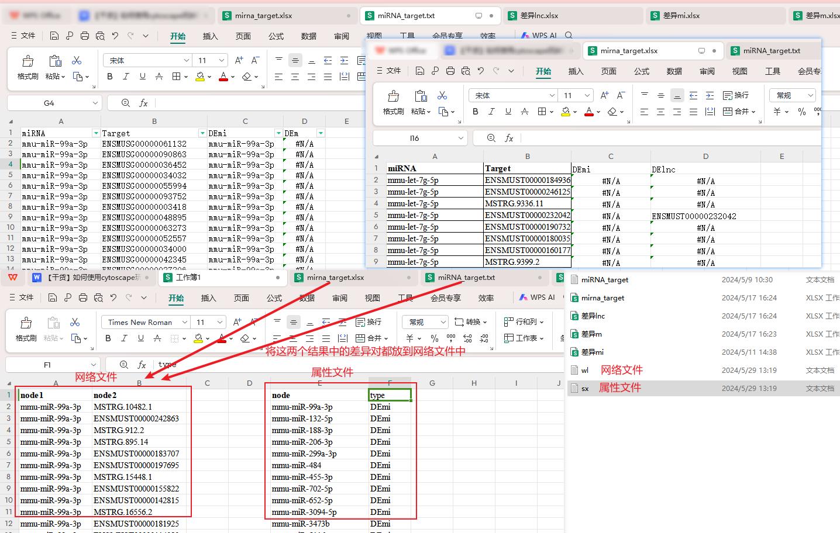Click the strikethrough icon in Times New Roman ribbon
The width and height of the screenshot is (840, 533).
(157, 338)
